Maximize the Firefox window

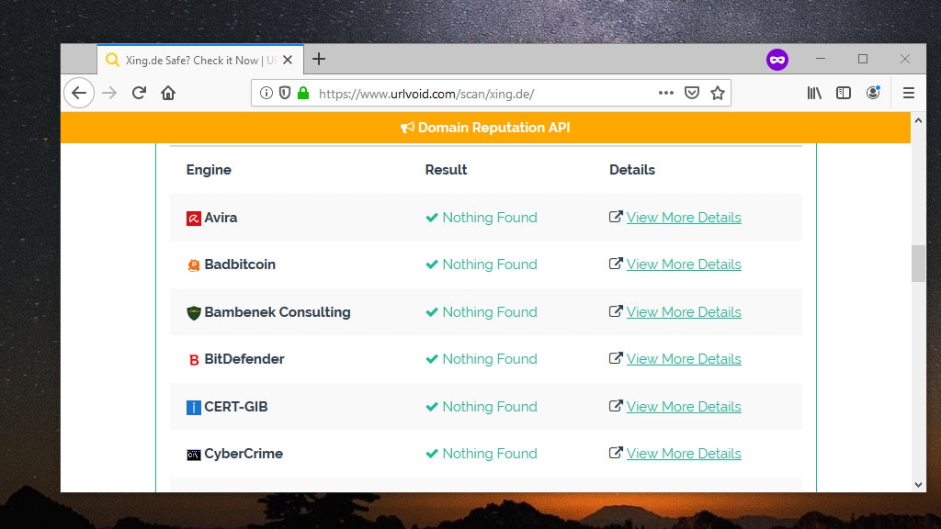pos(862,59)
